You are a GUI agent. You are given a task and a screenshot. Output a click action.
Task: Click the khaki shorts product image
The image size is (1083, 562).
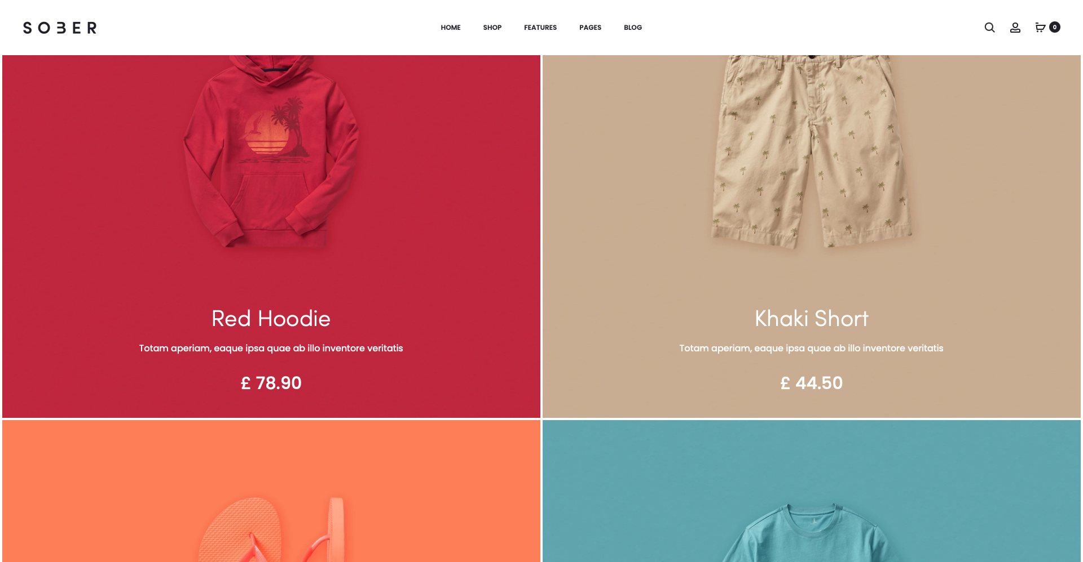click(812, 152)
